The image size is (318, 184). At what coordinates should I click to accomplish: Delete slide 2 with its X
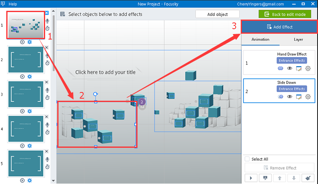tap(47, 47)
